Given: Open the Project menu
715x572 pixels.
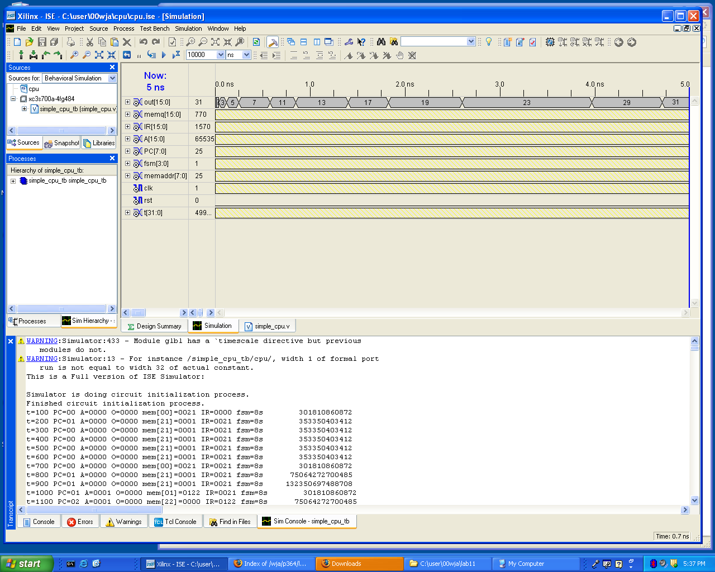Looking at the screenshot, I should pyautogui.click(x=74, y=28).
